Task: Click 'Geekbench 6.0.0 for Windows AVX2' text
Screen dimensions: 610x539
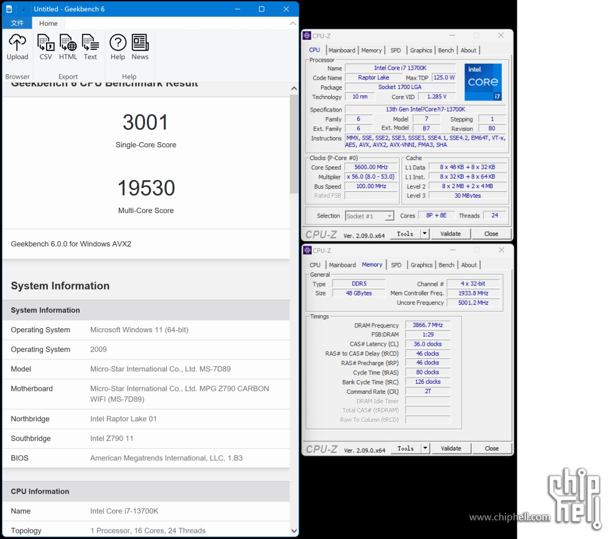Action: (x=71, y=244)
